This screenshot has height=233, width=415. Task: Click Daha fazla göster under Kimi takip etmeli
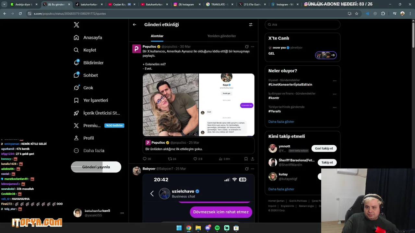[281, 189]
